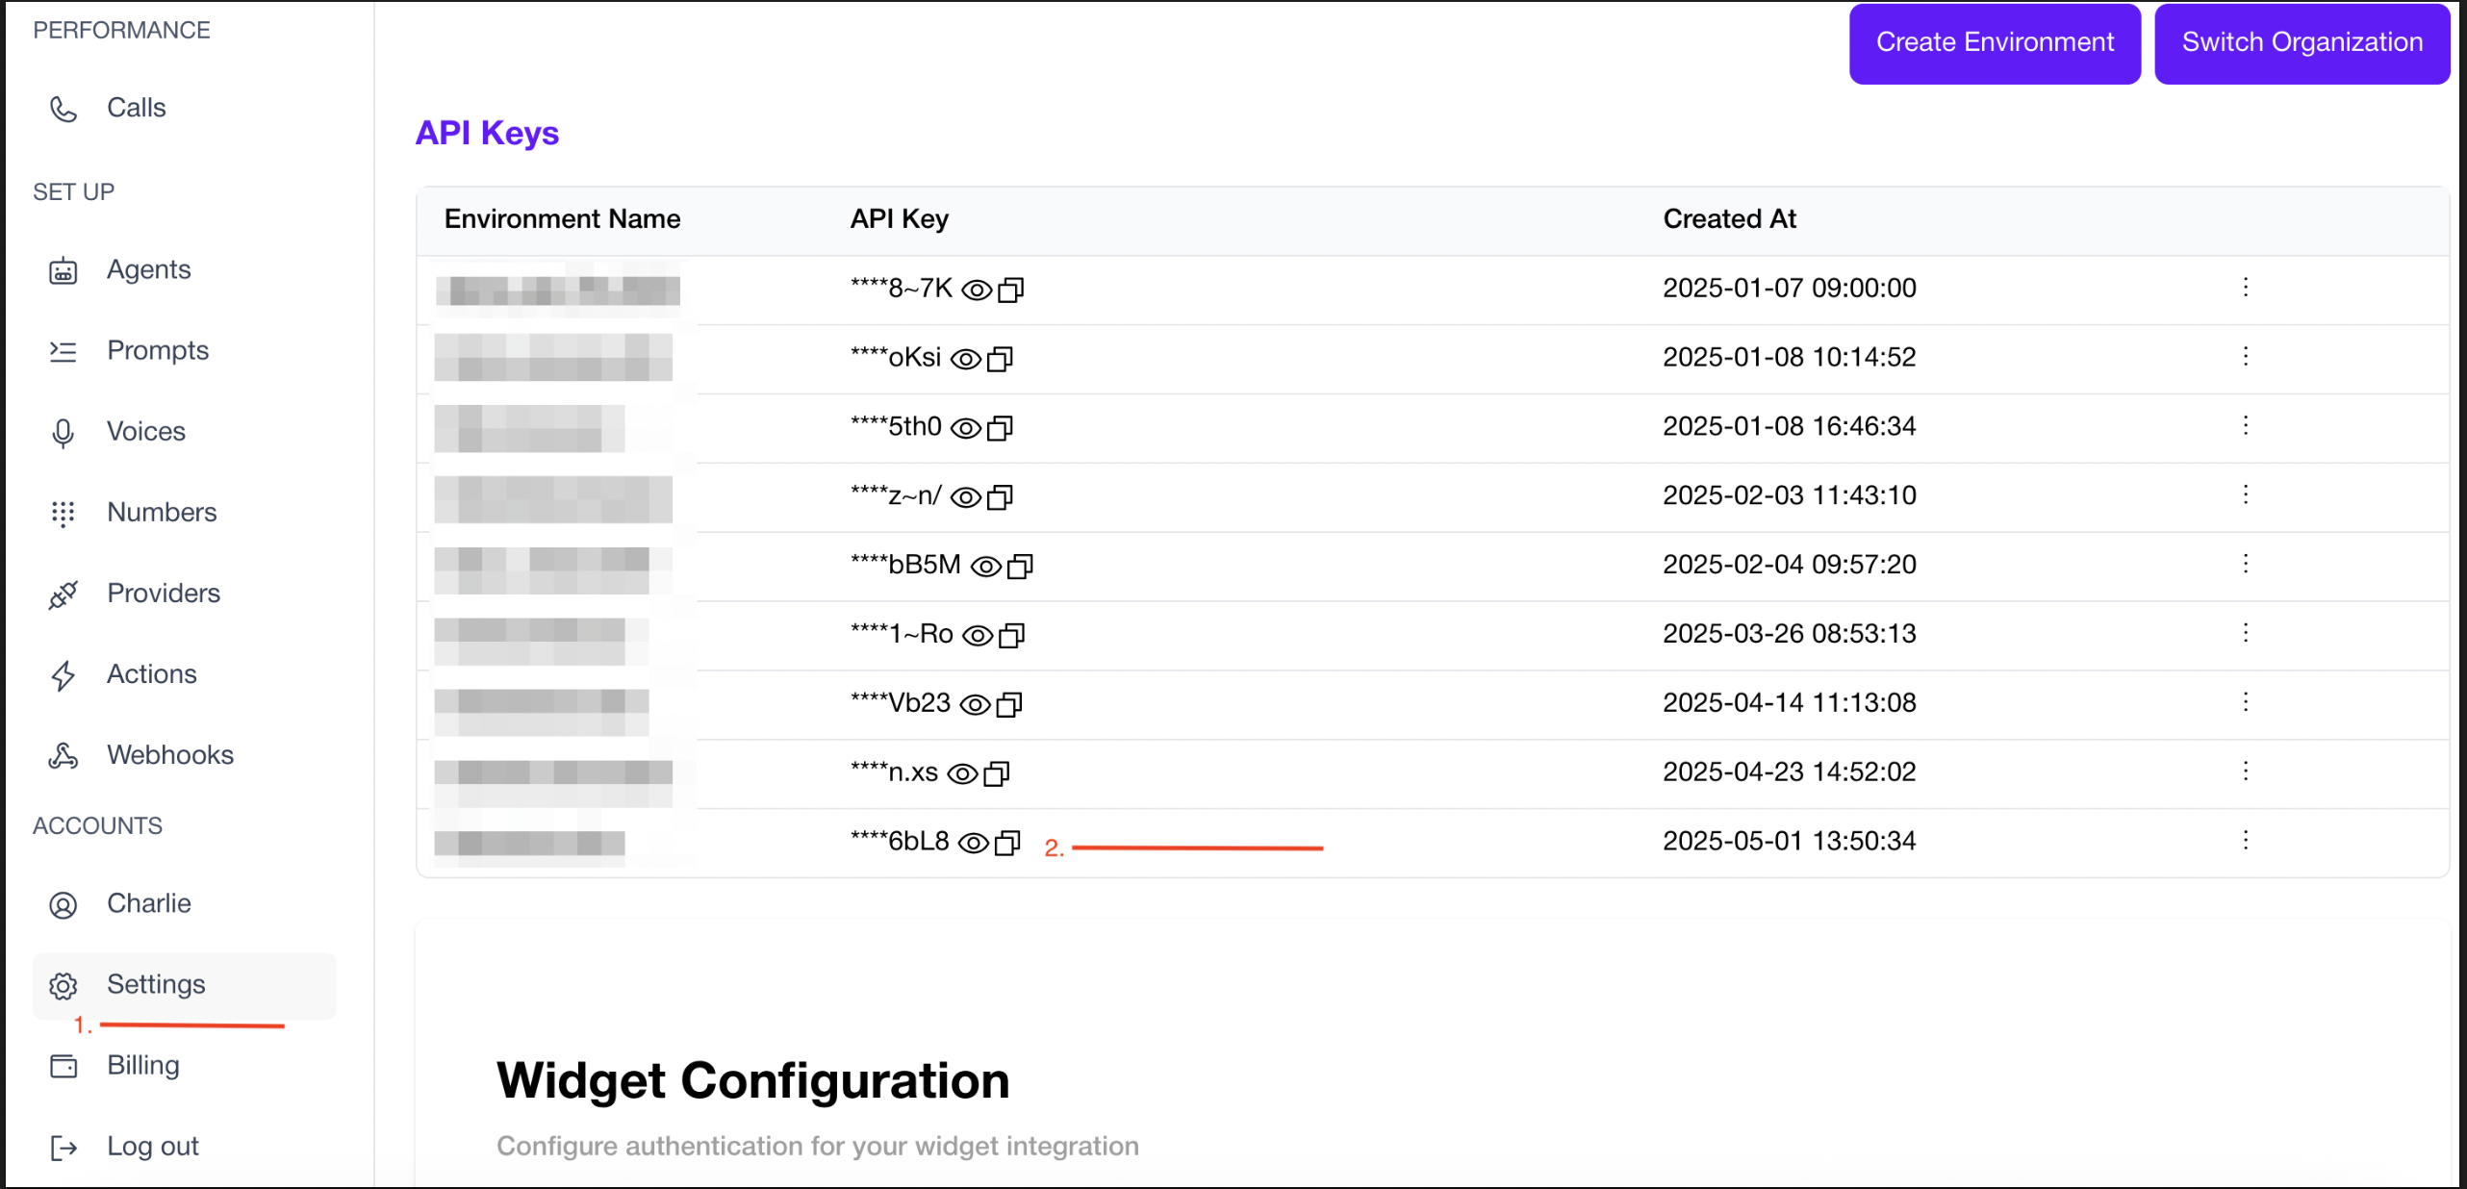Screen dimensions: 2467x1189
Task: Click the Agents robot icon
Action: point(64,271)
